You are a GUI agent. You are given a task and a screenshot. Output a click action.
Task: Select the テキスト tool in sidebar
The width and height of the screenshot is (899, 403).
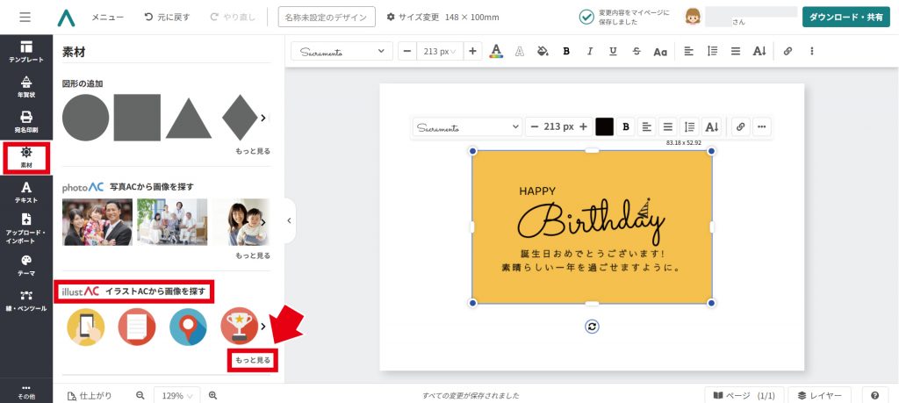coord(26,192)
